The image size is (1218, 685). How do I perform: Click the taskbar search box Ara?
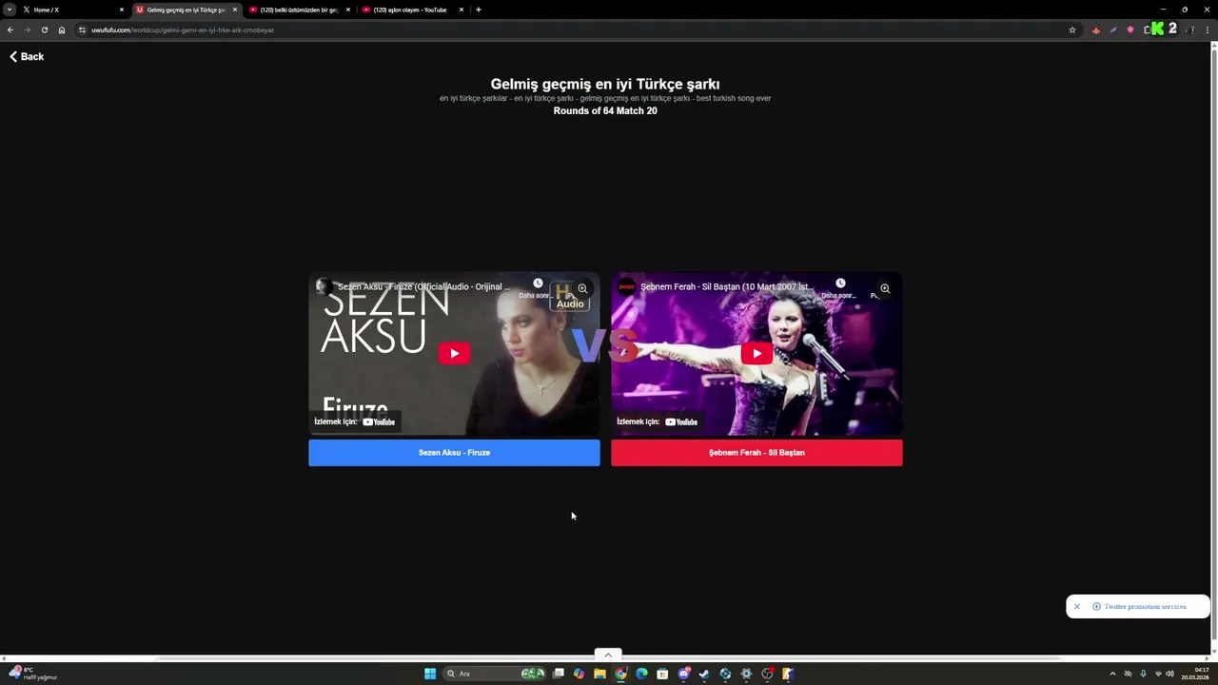point(495,674)
